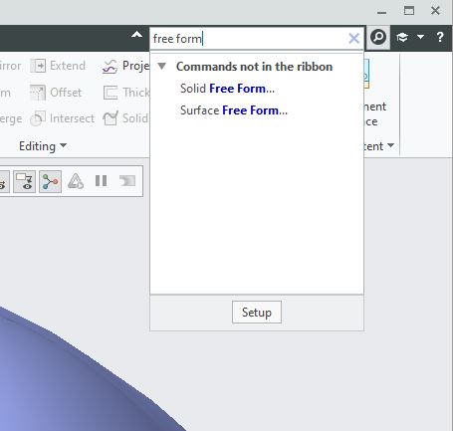Expand the dropdown arrow next to learning icon

[420, 37]
